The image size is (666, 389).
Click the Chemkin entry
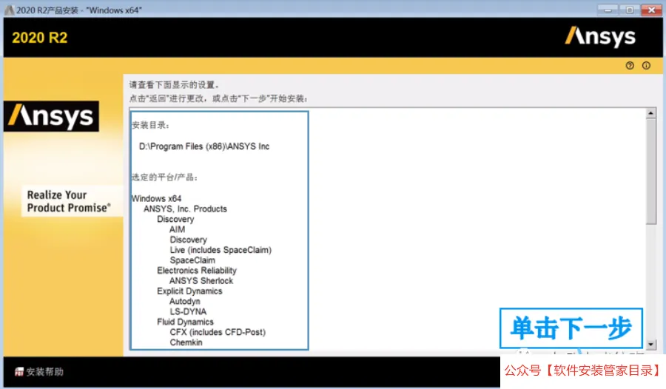coord(186,342)
